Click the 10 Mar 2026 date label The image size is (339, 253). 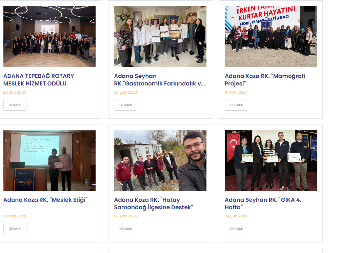(x=236, y=92)
